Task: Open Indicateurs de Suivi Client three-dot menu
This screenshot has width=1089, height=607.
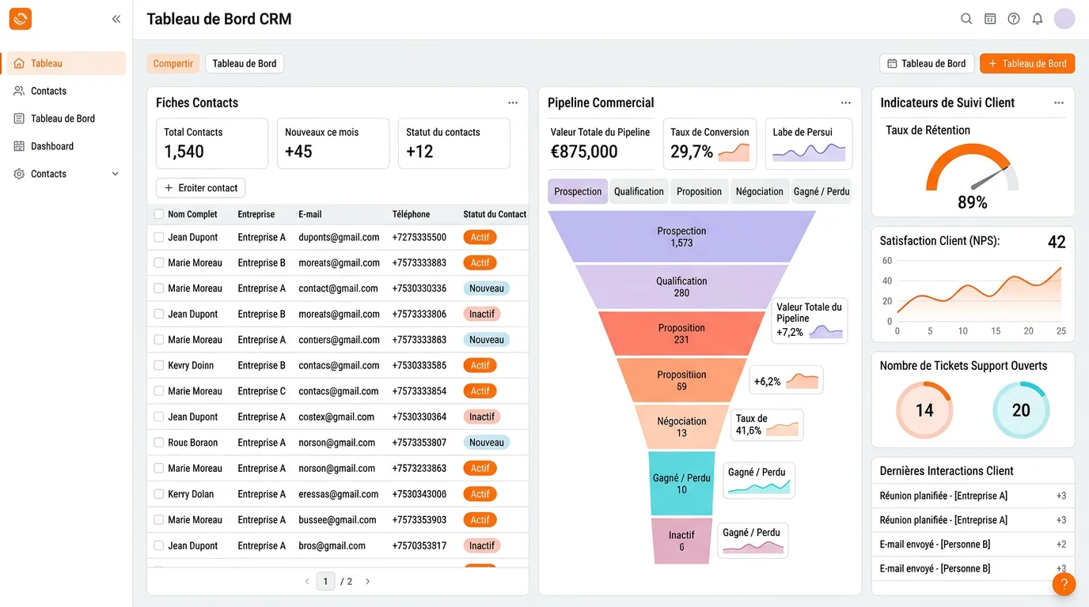Action: pyautogui.click(x=1059, y=103)
